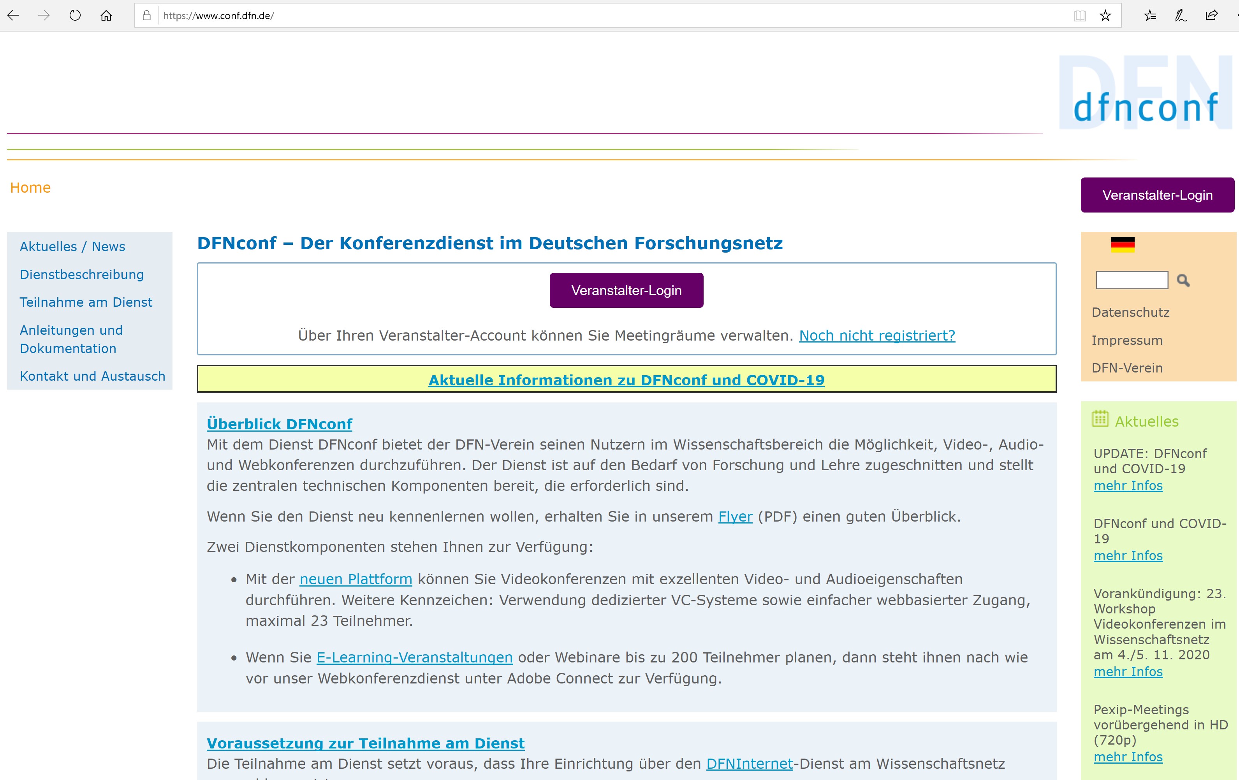
Task: Open DFN-Verein link
Action: pos(1127,368)
